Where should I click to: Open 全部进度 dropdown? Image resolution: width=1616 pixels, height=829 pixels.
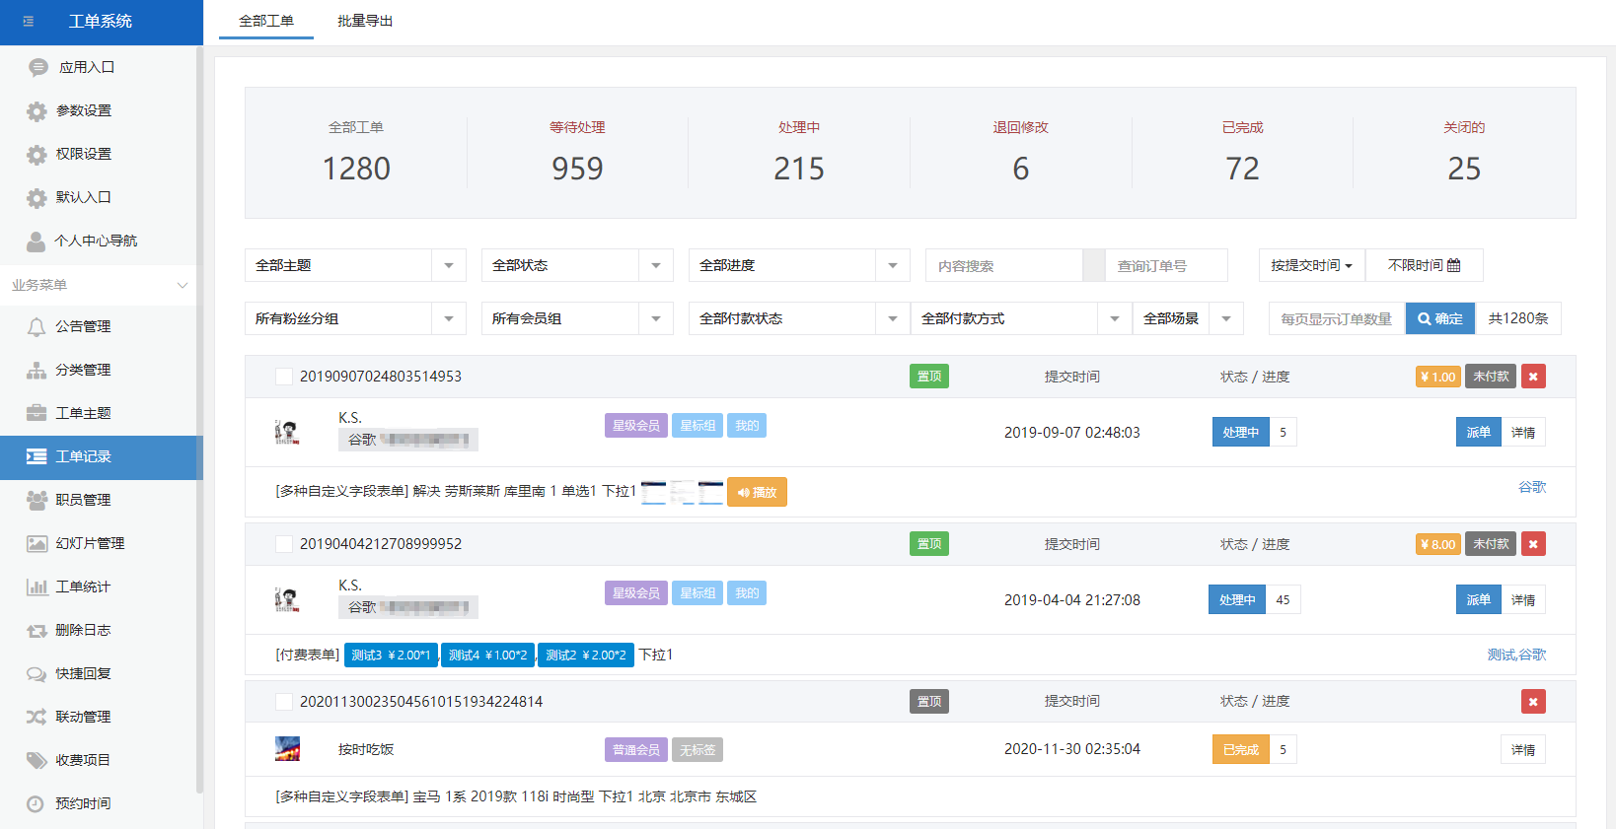[x=799, y=265]
